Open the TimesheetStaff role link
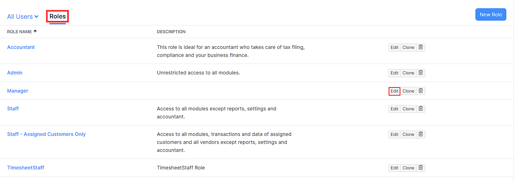Viewport: 514px width, 182px height. (x=26, y=168)
